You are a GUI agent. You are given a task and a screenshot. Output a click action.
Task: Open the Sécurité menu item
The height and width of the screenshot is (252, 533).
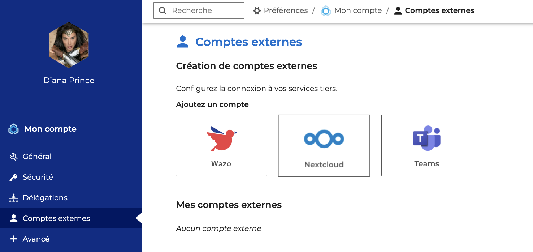[38, 177]
